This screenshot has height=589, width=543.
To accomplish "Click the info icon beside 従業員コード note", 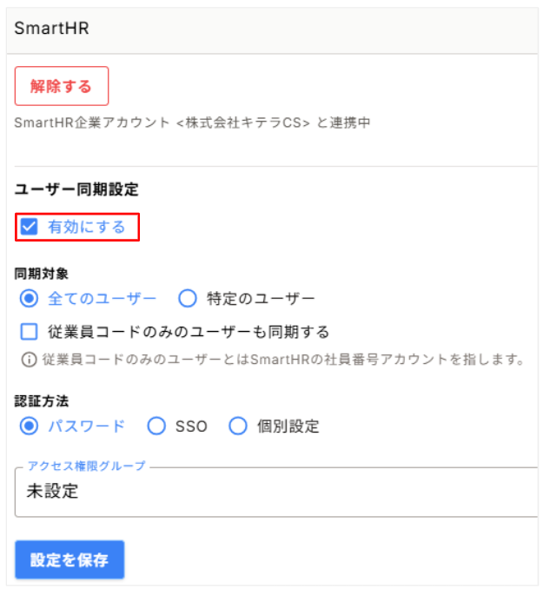I will coord(29,360).
